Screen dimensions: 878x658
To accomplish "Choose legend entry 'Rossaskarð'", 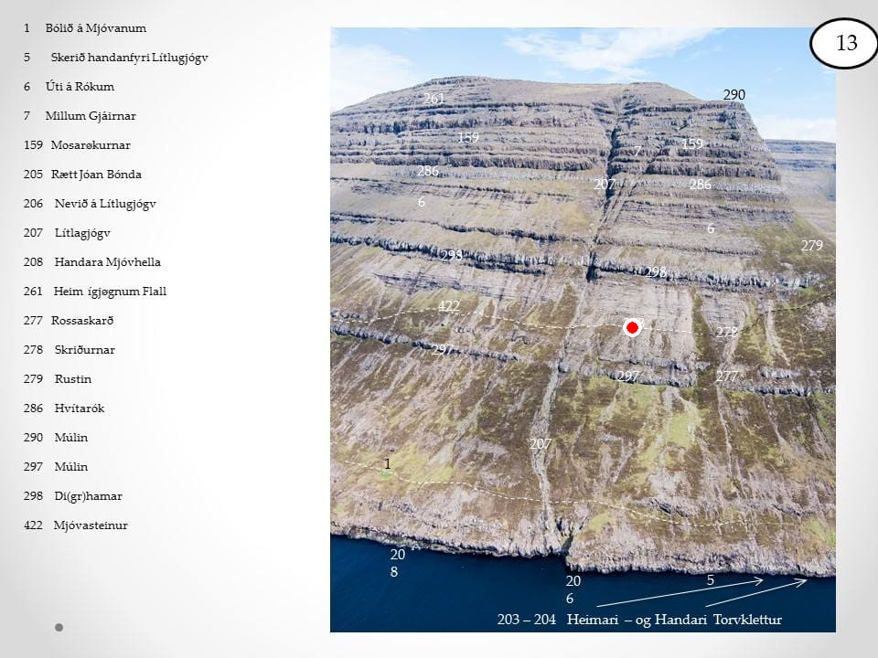I will coord(82,321).
